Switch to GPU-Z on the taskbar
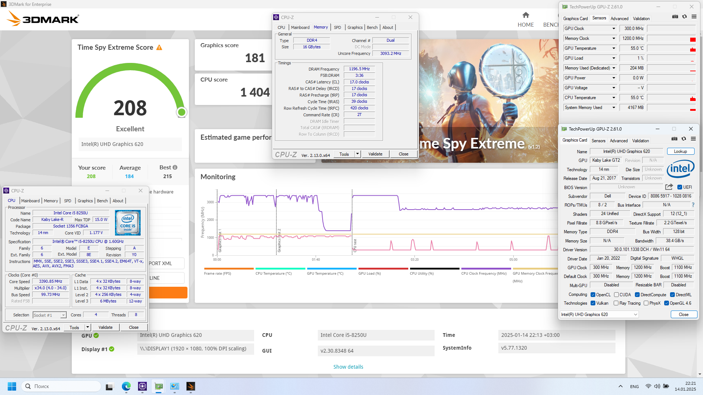Image resolution: width=703 pixels, height=395 pixels. tap(159, 386)
